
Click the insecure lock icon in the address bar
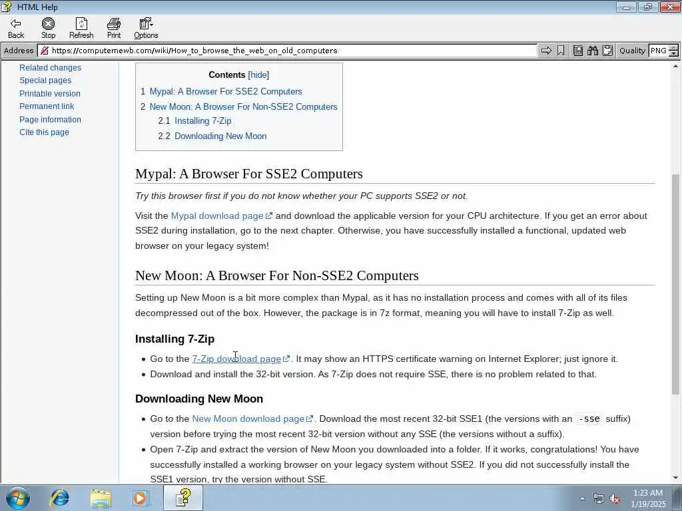pyautogui.click(x=45, y=51)
